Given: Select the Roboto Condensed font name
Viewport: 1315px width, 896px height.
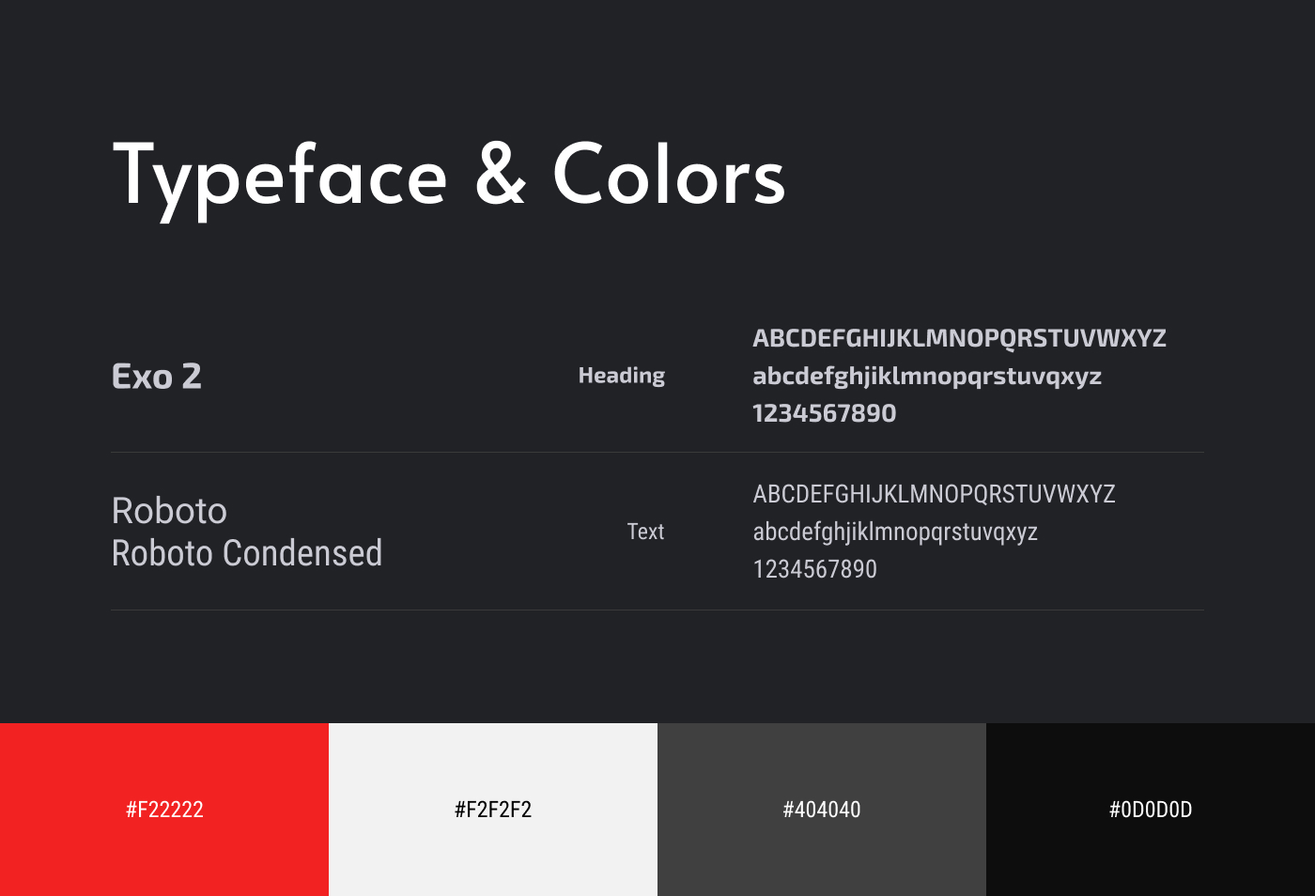Looking at the screenshot, I should [246, 553].
